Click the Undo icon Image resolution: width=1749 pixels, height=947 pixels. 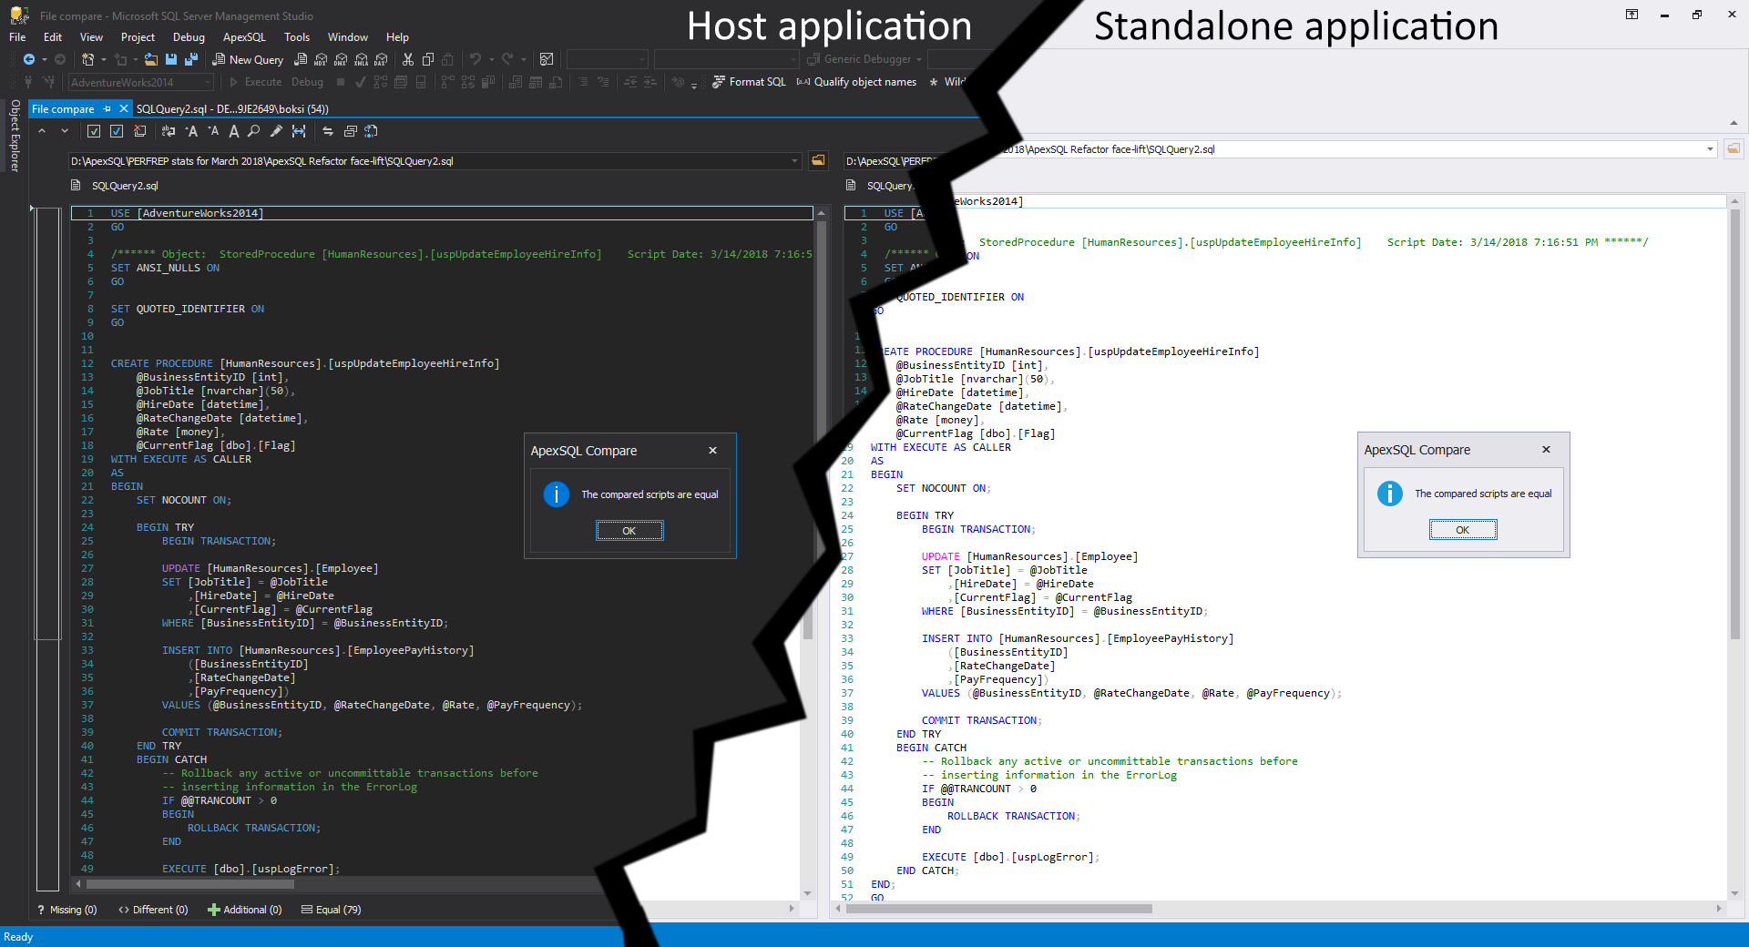point(476,59)
